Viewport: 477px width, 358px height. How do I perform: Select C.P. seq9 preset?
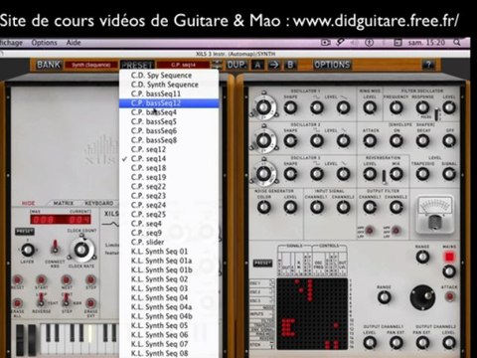(169, 233)
